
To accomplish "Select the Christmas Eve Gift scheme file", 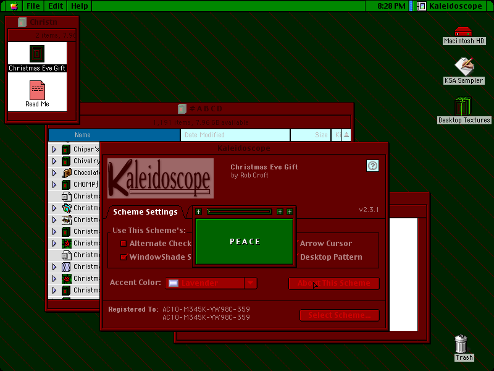I will pyautogui.click(x=37, y=54).
